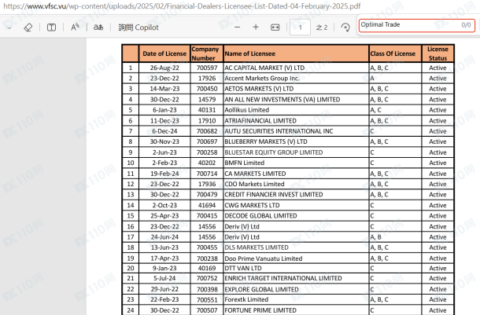The width and height of the screenshot is (480, 315).
Task: Select BLUEBERRY MARKETS (V) LTD cell
Action: coord(296,141)
